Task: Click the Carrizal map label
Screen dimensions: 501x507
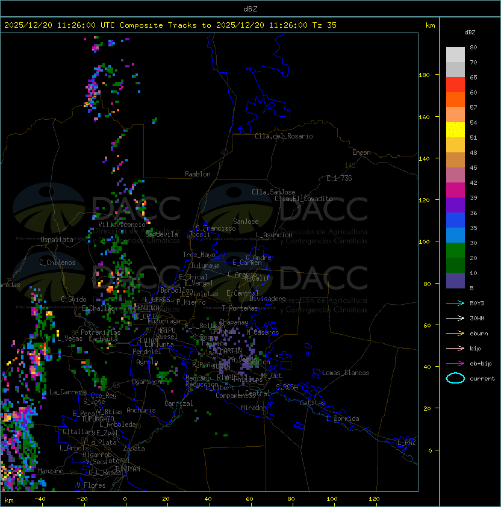Action: click(179, 403)
